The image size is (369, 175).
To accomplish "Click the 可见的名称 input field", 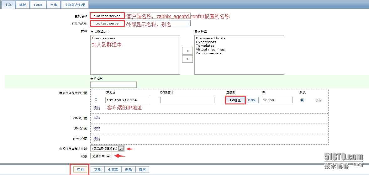I will point(140,23).
